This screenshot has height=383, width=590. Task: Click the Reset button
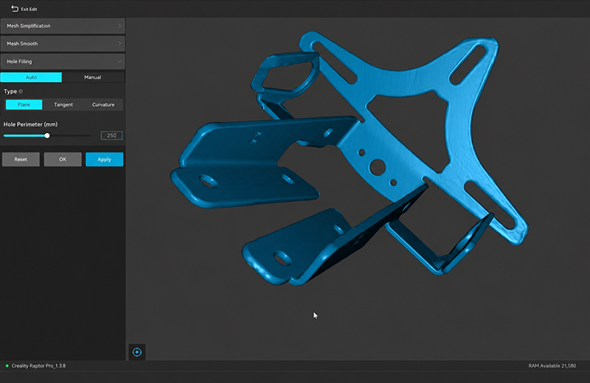21,159
